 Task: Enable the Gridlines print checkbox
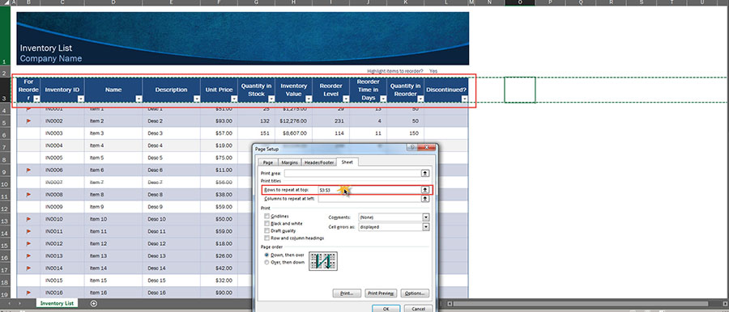coord(266,217)
